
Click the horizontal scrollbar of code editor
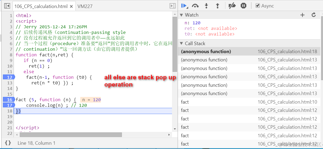tap(70, 135)
